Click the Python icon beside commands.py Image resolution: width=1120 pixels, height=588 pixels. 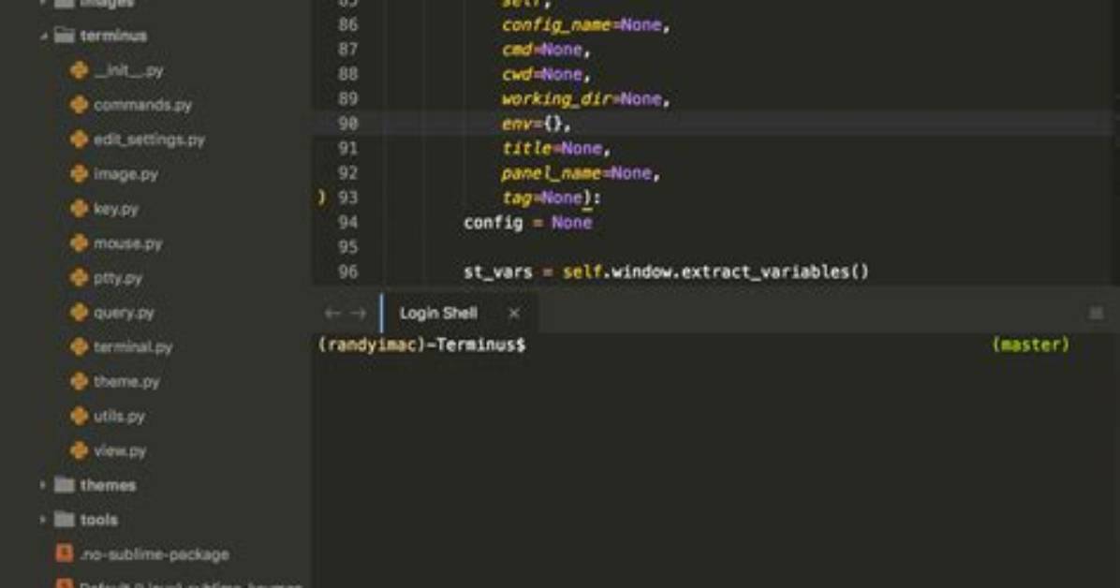tap(79, 105)
